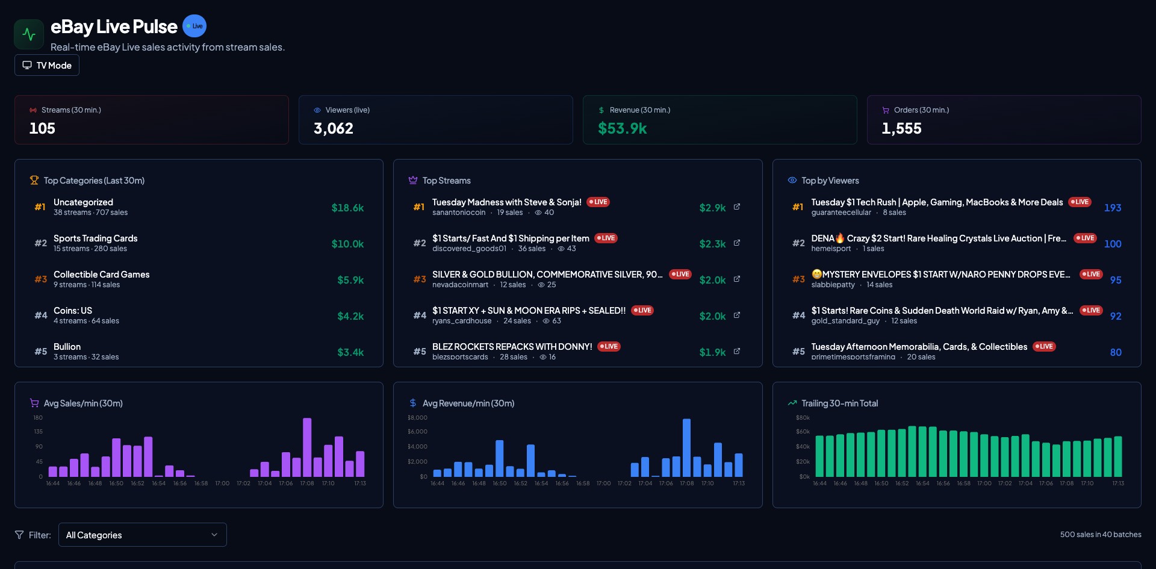Click the blue Live status badge
The image size is (1156, 569).
point(194,26)
